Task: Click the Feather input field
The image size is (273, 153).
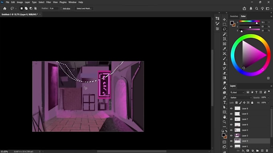Action: (53, 8)
